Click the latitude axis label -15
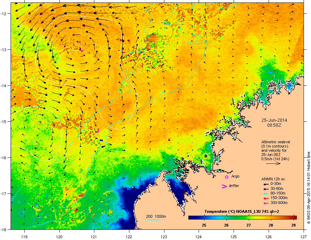Image resolution: width=311 pixels, height=240 pixels. [4, 121]
